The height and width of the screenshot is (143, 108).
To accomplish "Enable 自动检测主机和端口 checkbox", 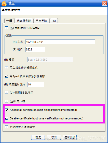I will click(7, 28).
